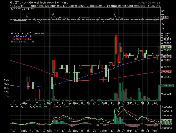This screenshot has height=133, width=176.
Task: Click the 0.00015 MACD axis label
Action: click(x=167, y=111)
